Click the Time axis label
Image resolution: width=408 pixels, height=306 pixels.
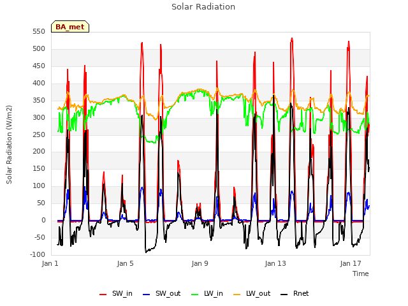tap(361, 273)
